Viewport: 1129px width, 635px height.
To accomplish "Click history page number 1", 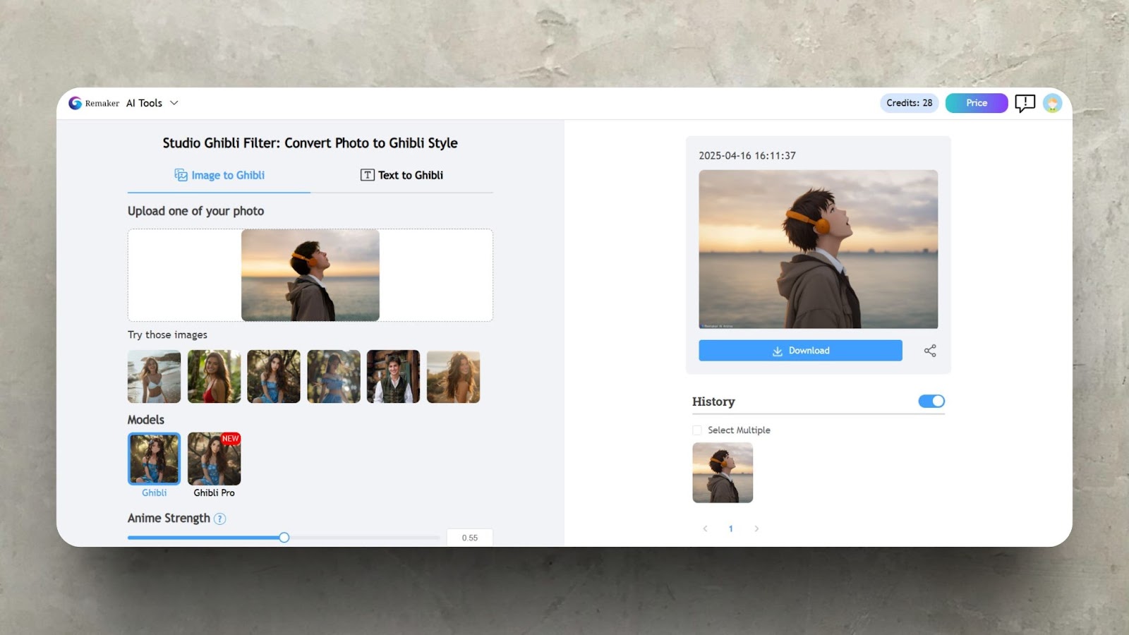I will [731, 528].
